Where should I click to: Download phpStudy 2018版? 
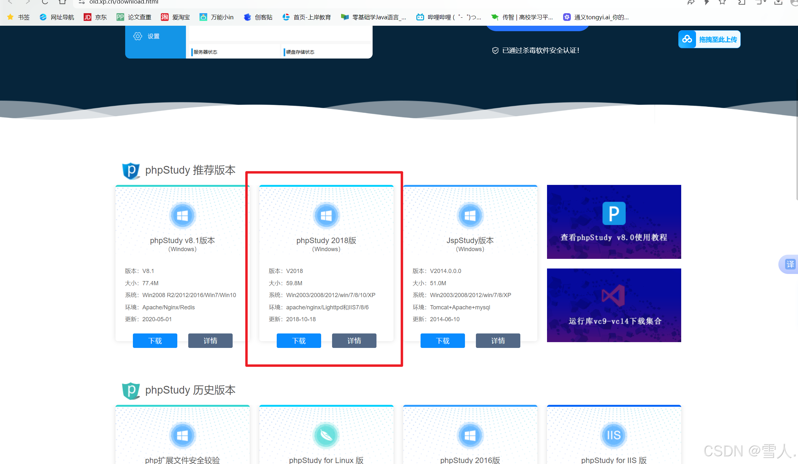[299, 341]
